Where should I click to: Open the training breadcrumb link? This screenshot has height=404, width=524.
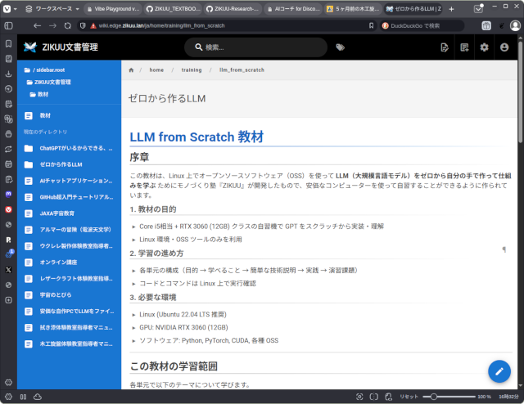(x=191, y=70)
